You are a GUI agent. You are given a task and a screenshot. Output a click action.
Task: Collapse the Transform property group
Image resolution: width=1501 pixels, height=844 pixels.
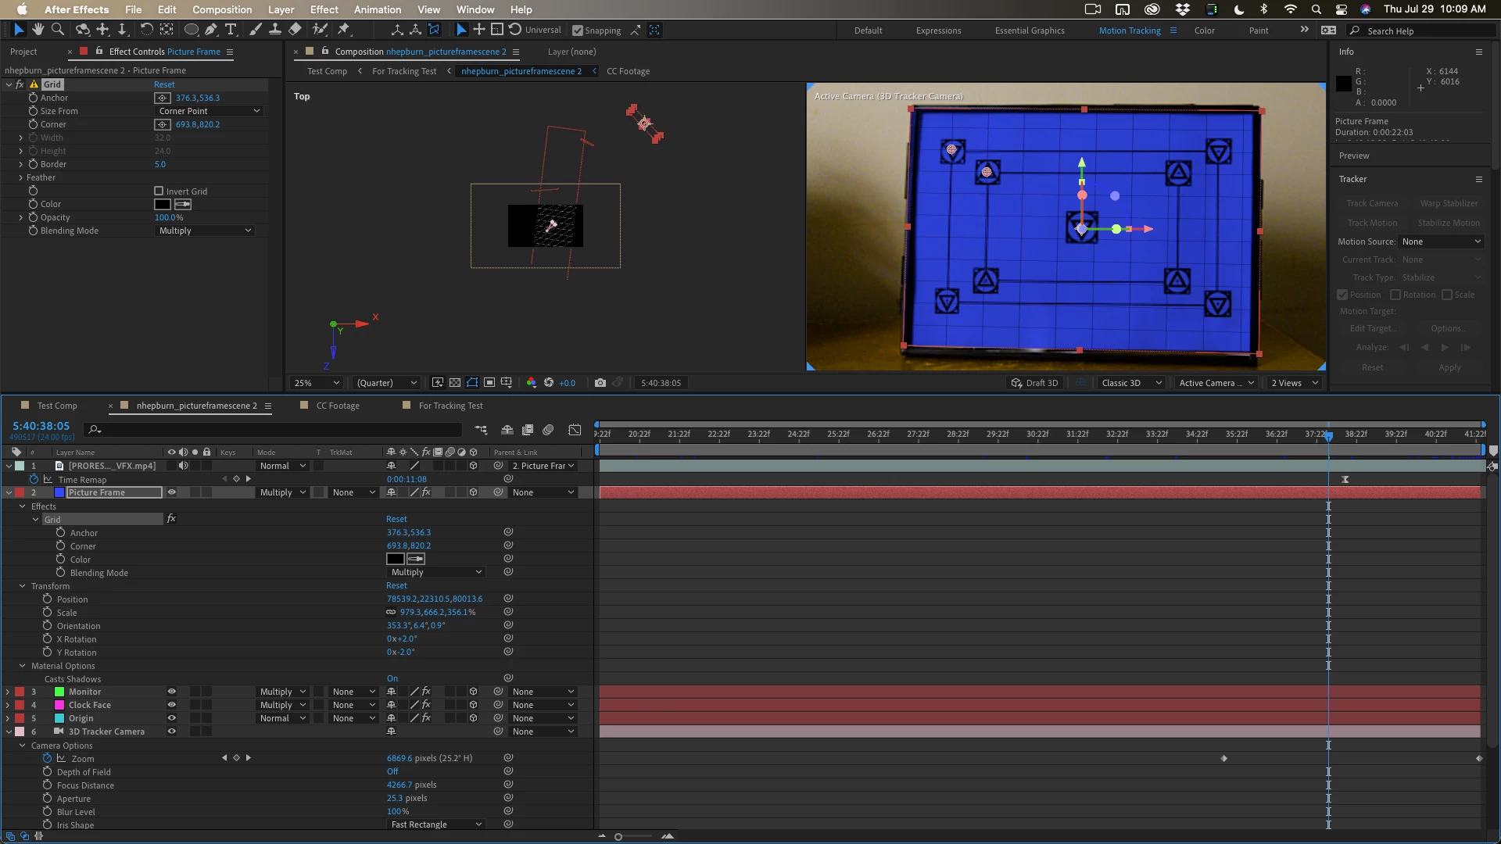coord(23,586)
